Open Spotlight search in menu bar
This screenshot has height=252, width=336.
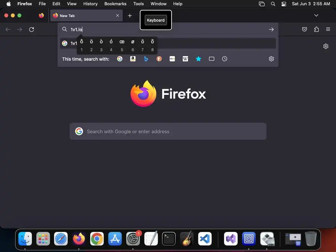pyautogui.click(x=273, y=4)
